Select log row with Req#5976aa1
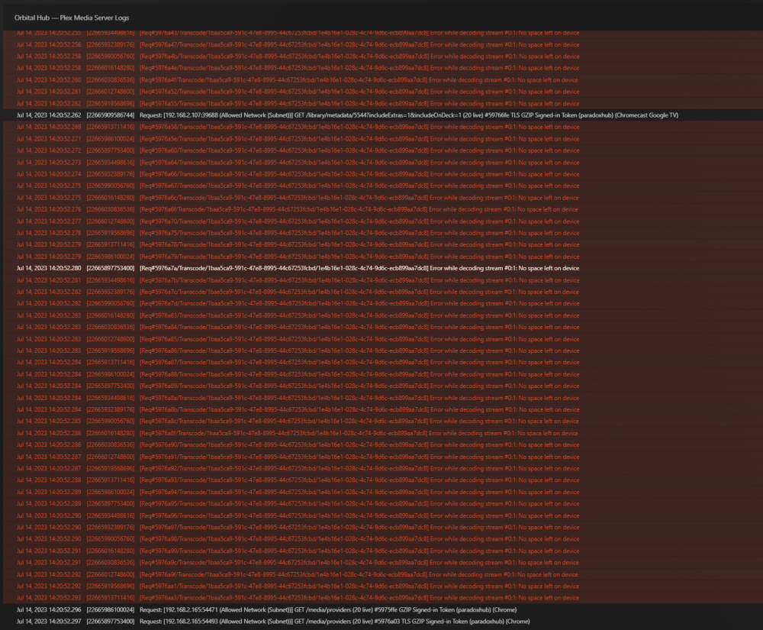 [381, 586]
